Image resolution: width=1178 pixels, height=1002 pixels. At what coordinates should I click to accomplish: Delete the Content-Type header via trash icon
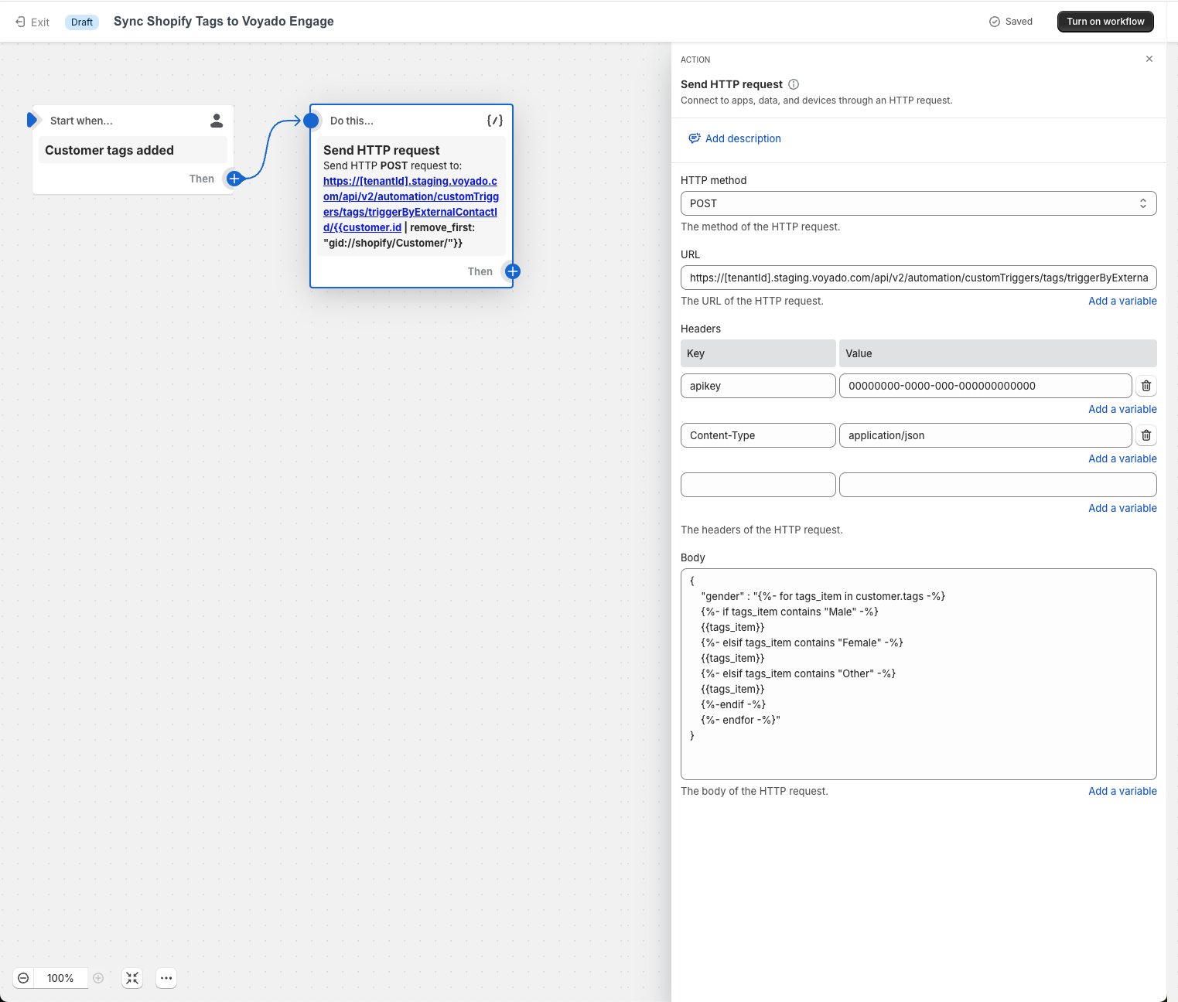point(1146,435)
